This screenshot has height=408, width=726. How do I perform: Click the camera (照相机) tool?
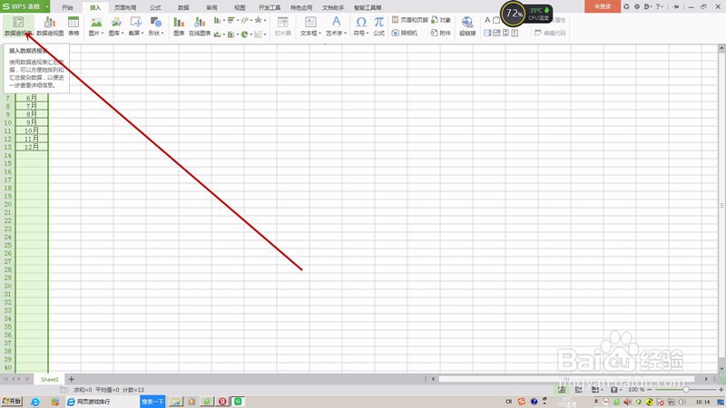[x=404, y=33]
